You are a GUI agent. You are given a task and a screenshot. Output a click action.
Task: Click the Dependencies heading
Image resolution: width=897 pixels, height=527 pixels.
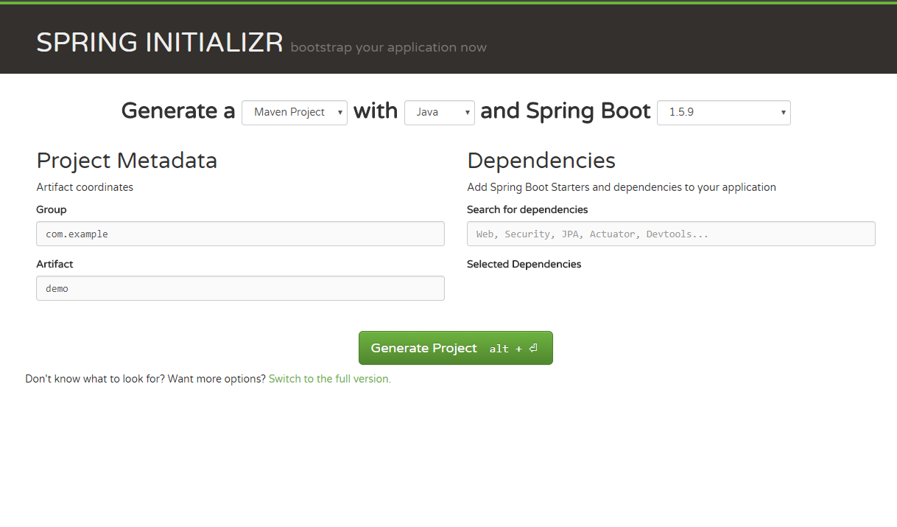pyautogui.click(x=541, y=160)
